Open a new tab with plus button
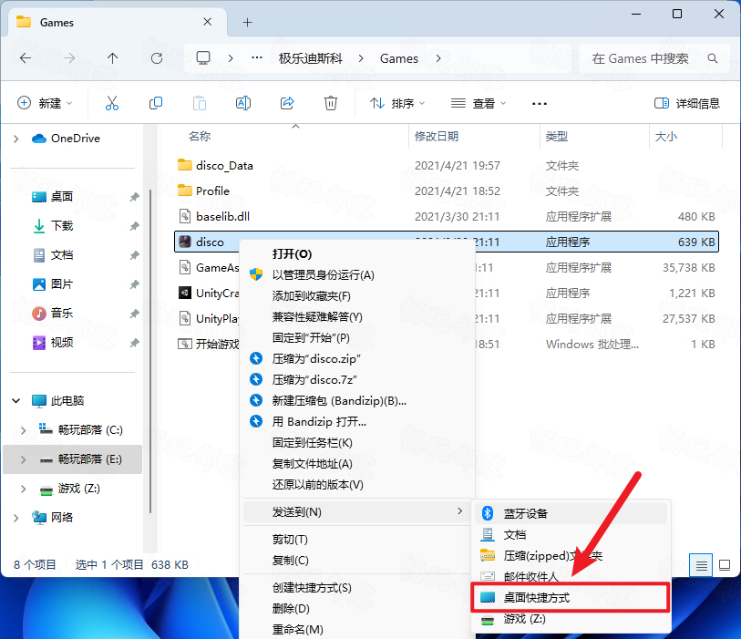Viewport: 741px width, 639px height. click(247, 22)
